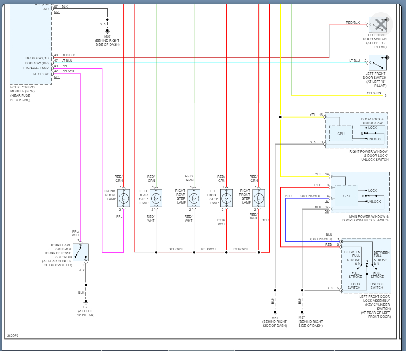
Task: Click the '(AT LEFT "B" PILLAR)' text under B7
Action: tap(85, 313)
